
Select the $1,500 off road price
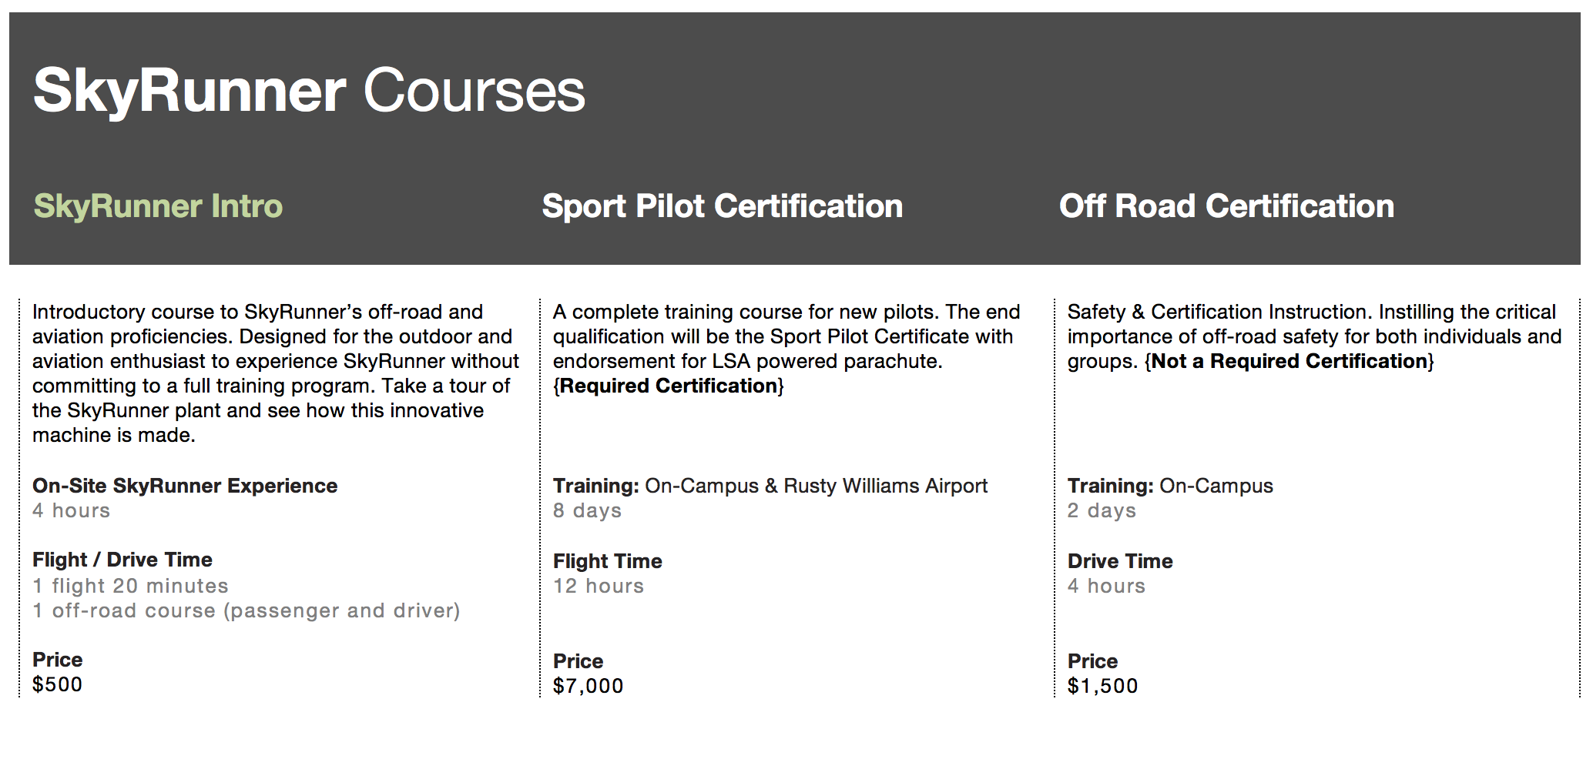[1102, 686]
